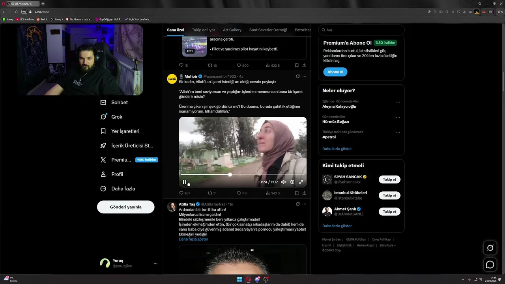The width and height of the screenshot is (505, 284).
Task: Like the Muhbir post with 1 B likes
Action: click(241, 193)
